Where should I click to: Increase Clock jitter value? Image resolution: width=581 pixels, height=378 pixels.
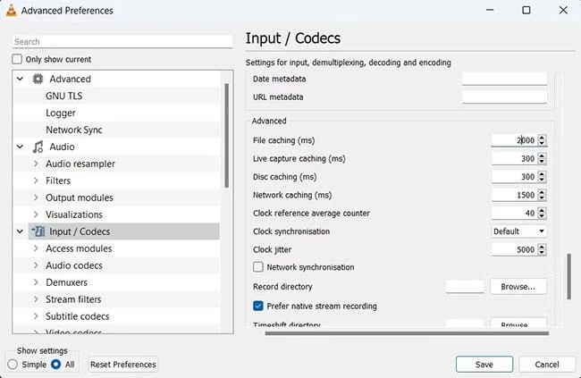tap(542, 247)
